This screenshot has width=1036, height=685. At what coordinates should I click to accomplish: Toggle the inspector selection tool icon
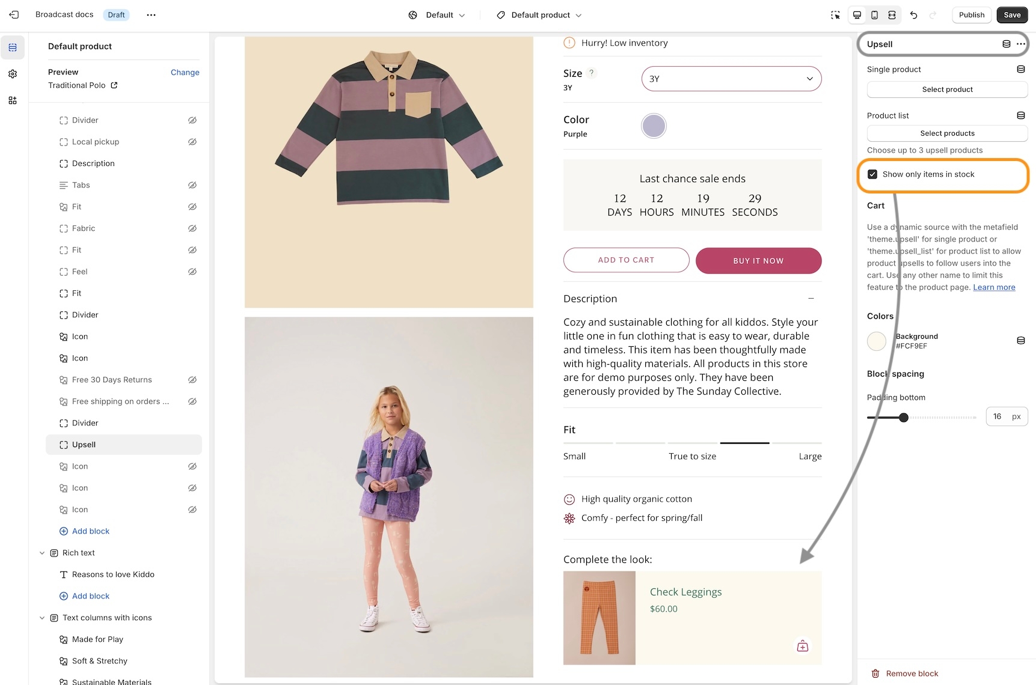click(835, 15)
